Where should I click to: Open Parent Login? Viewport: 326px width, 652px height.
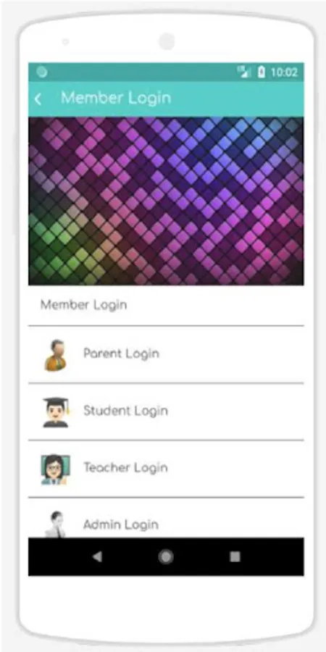[x=166, y=355]
